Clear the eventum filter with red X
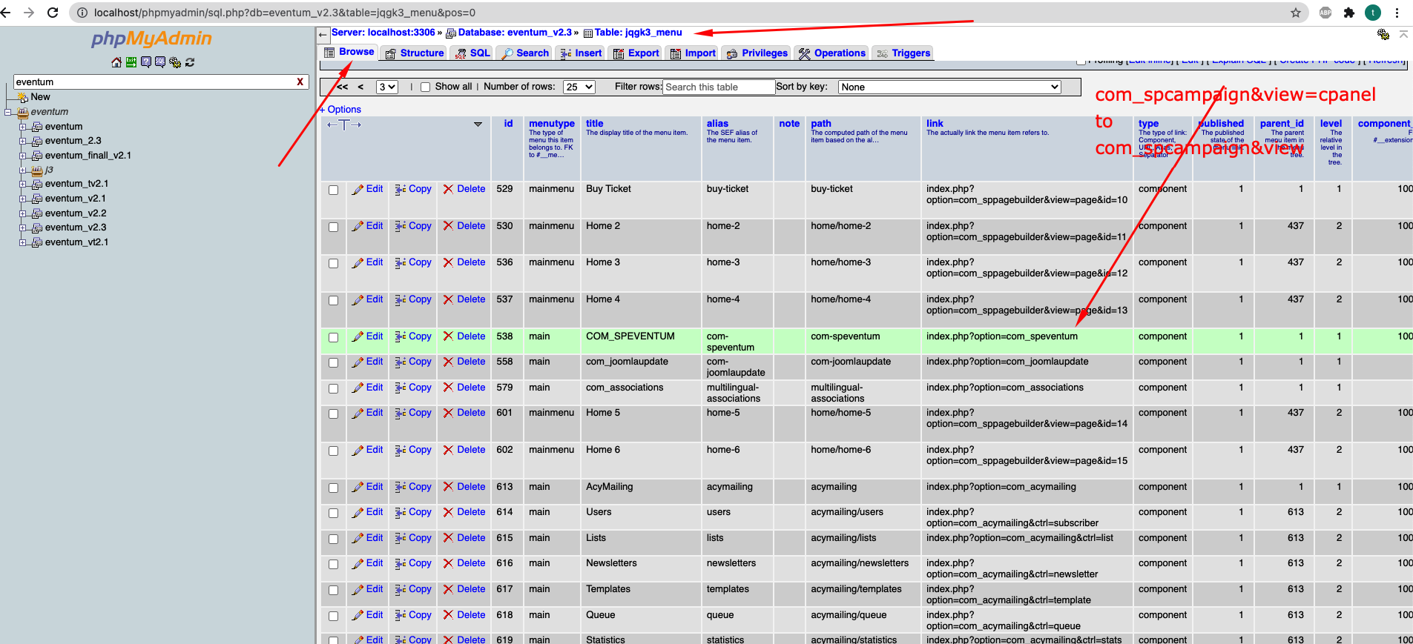1413x644 pixels. point(300,82)
